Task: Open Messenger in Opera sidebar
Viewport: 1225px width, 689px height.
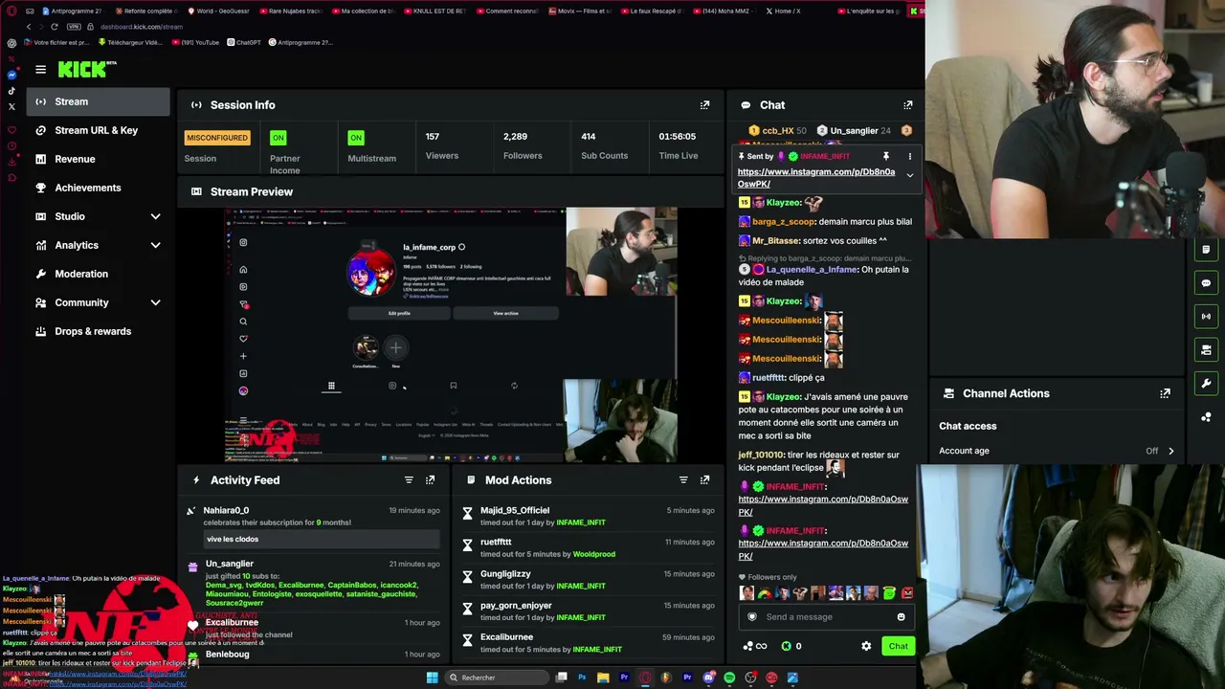Action: point(11,75)
